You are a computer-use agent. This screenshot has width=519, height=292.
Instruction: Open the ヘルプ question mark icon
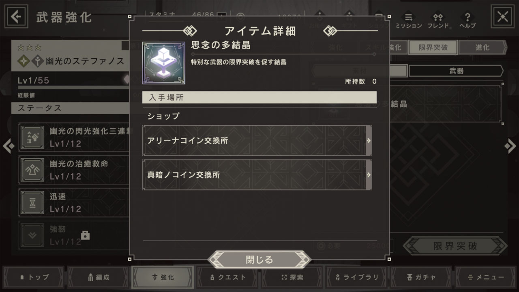[x=468, y=20]
